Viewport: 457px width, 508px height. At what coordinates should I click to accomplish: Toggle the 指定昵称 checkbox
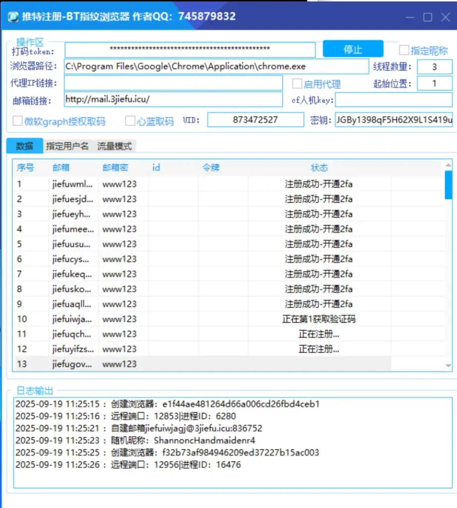coord(404,50)
